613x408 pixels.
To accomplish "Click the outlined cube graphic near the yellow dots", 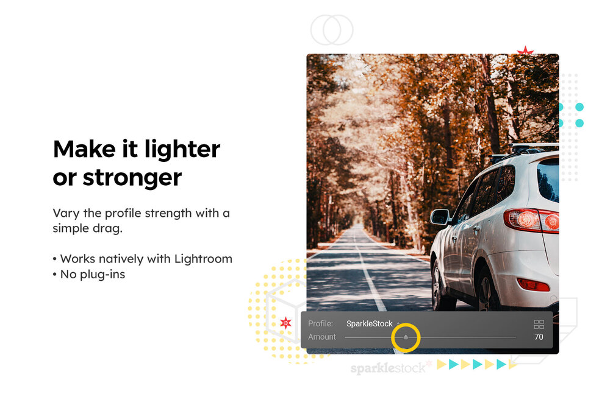I will tap(285, 309).
